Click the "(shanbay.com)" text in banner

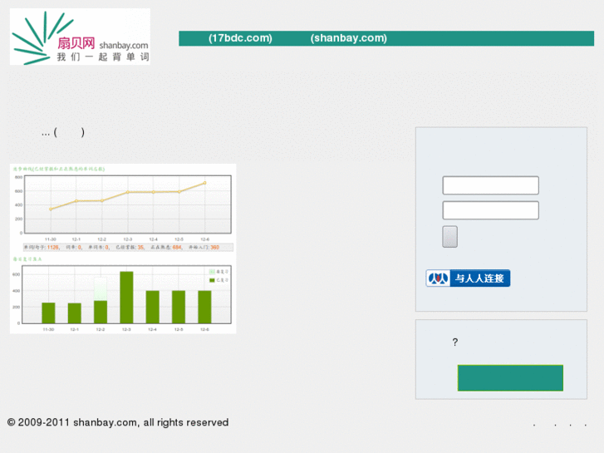[x=349, y=38]
